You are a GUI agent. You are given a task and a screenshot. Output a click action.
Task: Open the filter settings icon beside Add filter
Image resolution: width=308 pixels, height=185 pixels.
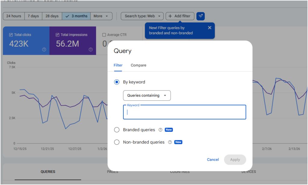click(x=200, y=16)
